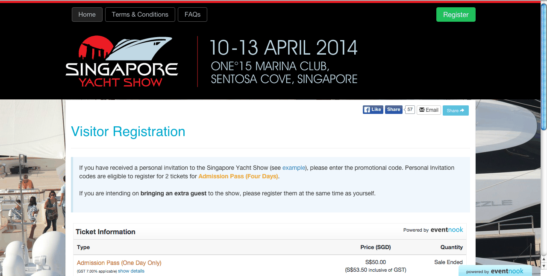The image size is (547, 276).
Task: Click the Quantity column header
Action: pyautogui.click(x=452, y=247)
